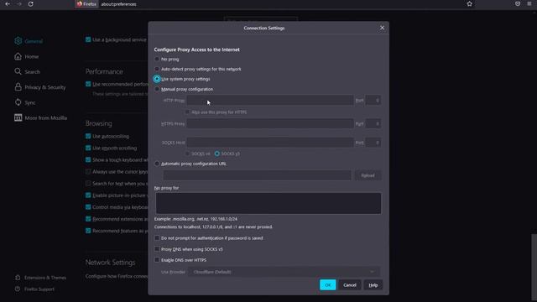This screenshot has height=302, width=537.
Task: Open Privacy & Security lock icon
Action: 18,87
